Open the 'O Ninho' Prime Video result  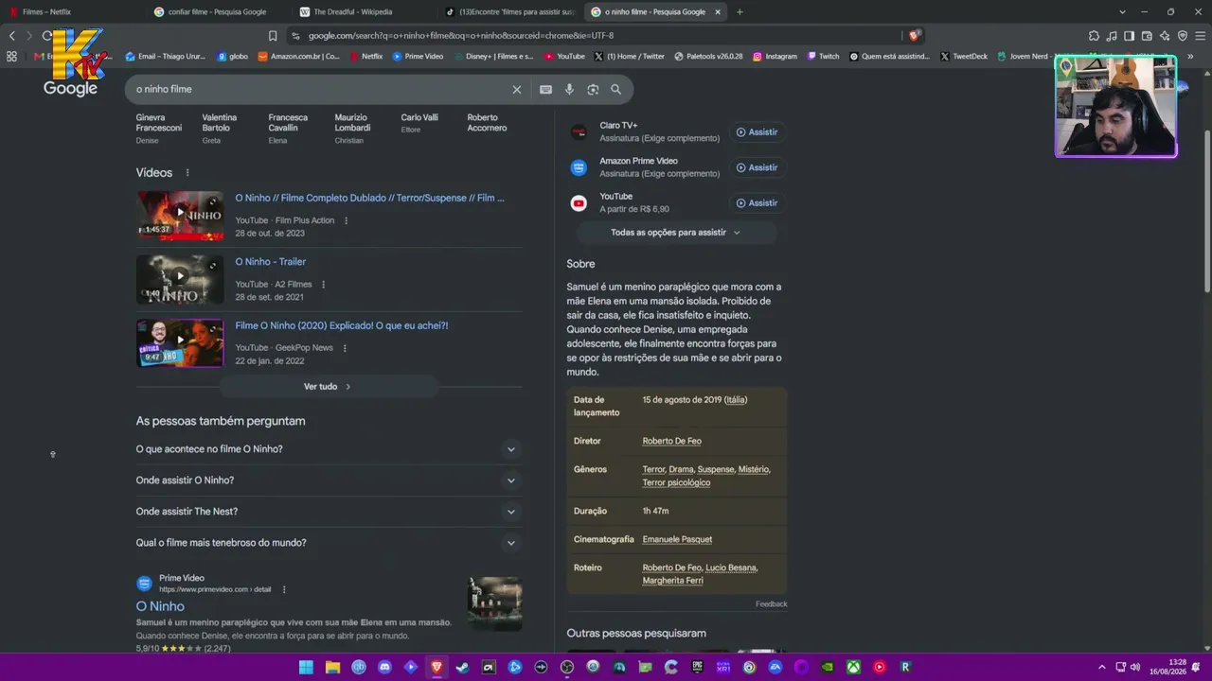[x=160, y=606]
